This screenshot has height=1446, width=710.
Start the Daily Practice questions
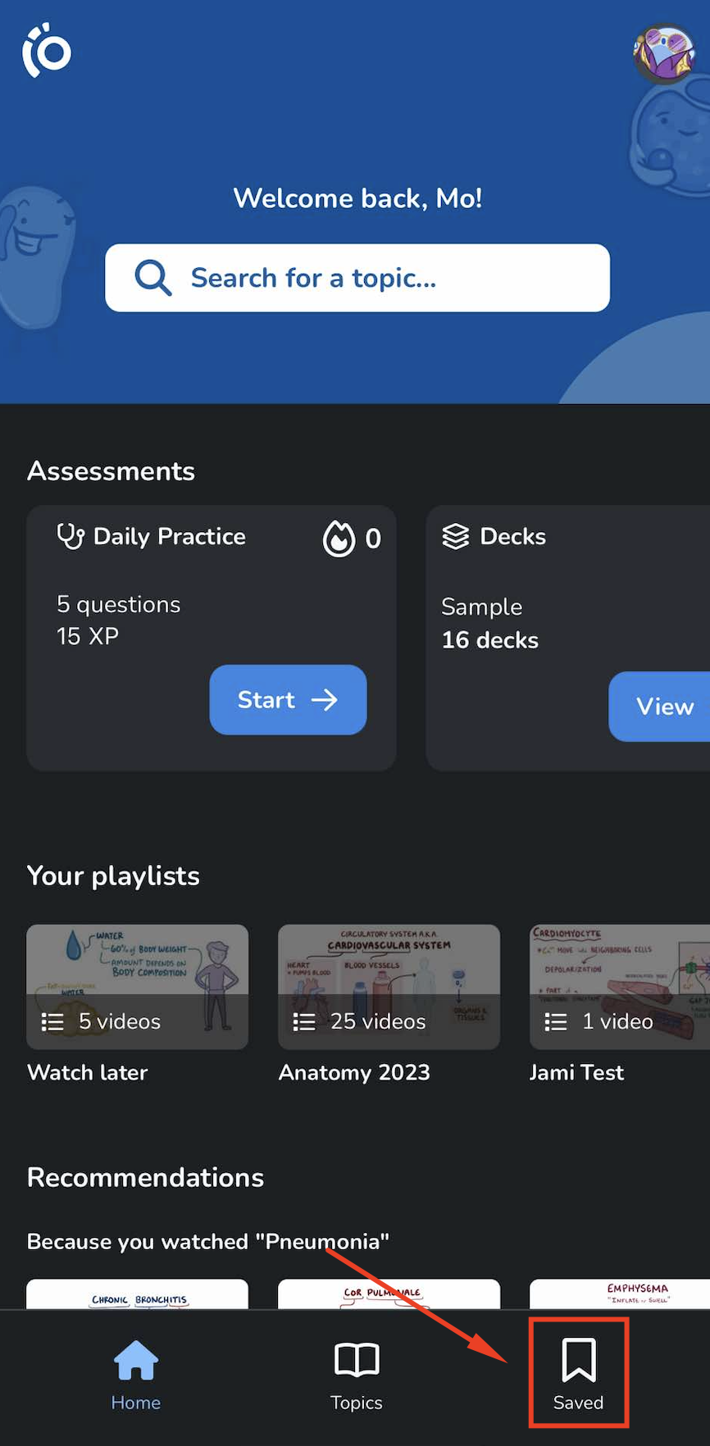tap(288, 699)
